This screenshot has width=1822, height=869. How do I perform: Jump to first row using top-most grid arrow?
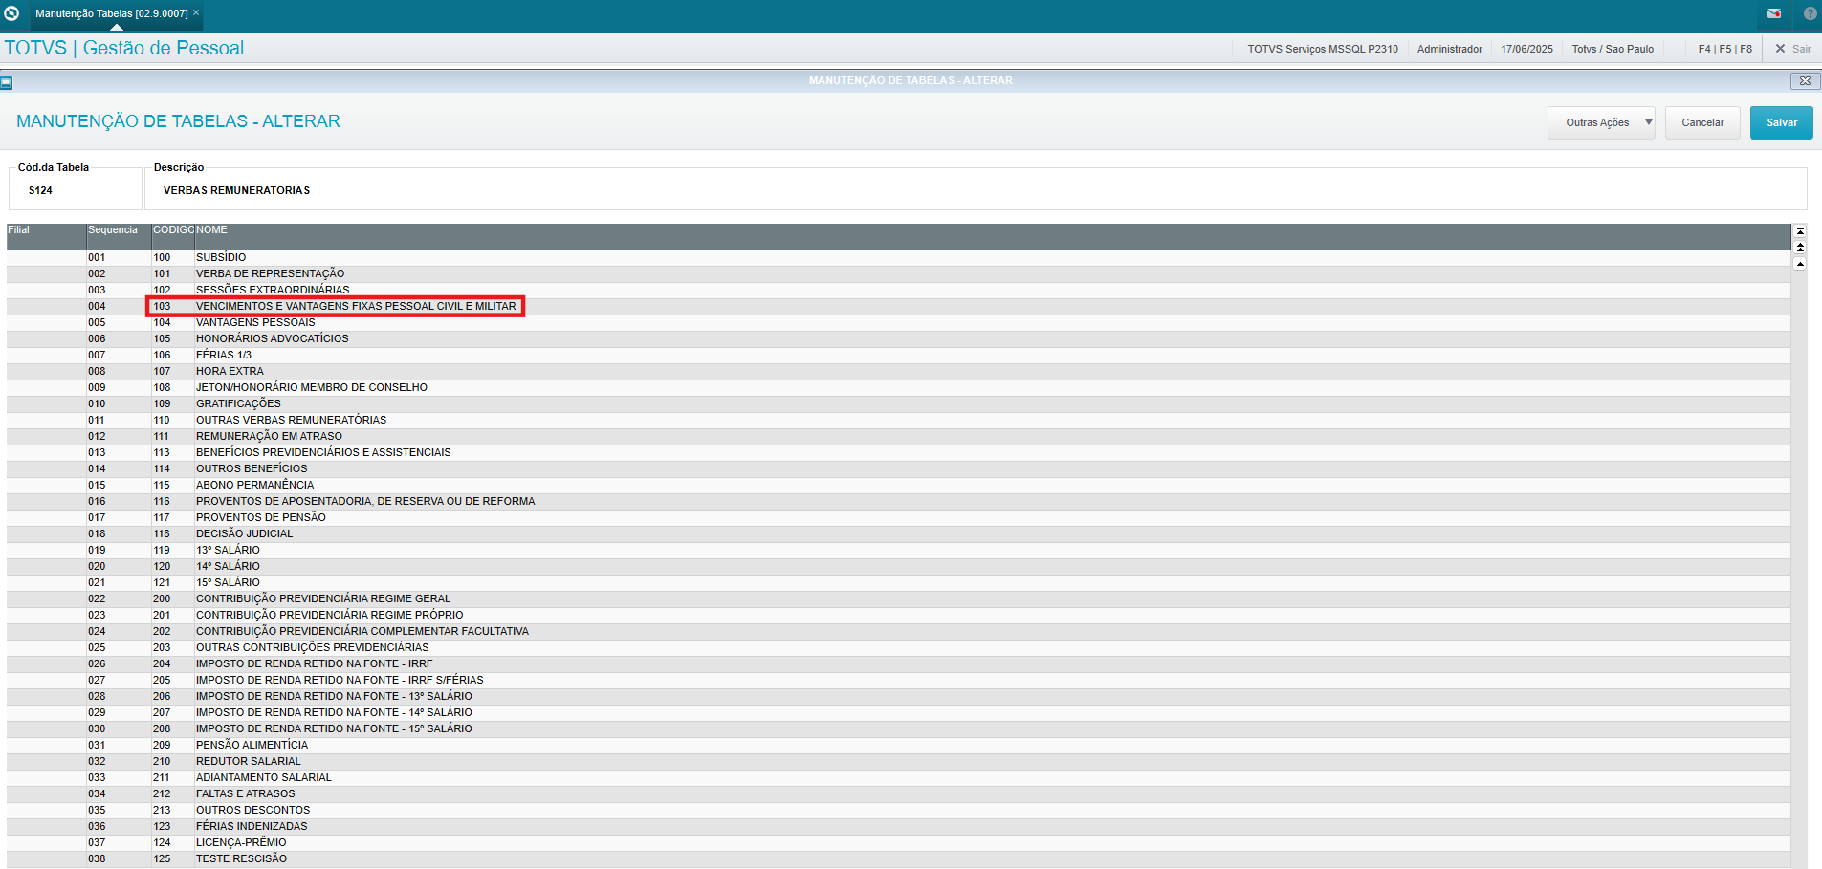tap(1800, 231)
